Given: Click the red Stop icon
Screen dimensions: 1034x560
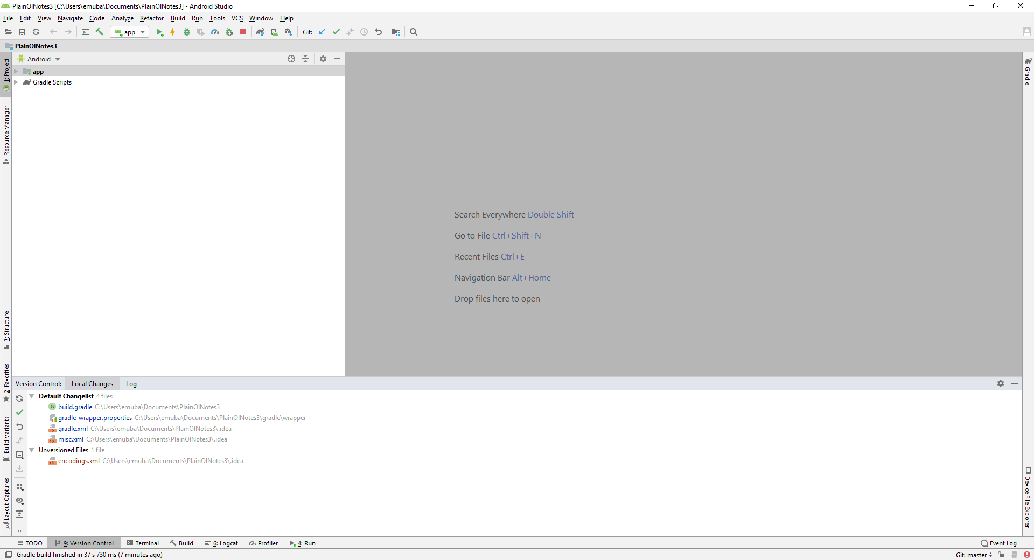Looking at the screenshot, I should coord(243,32).
